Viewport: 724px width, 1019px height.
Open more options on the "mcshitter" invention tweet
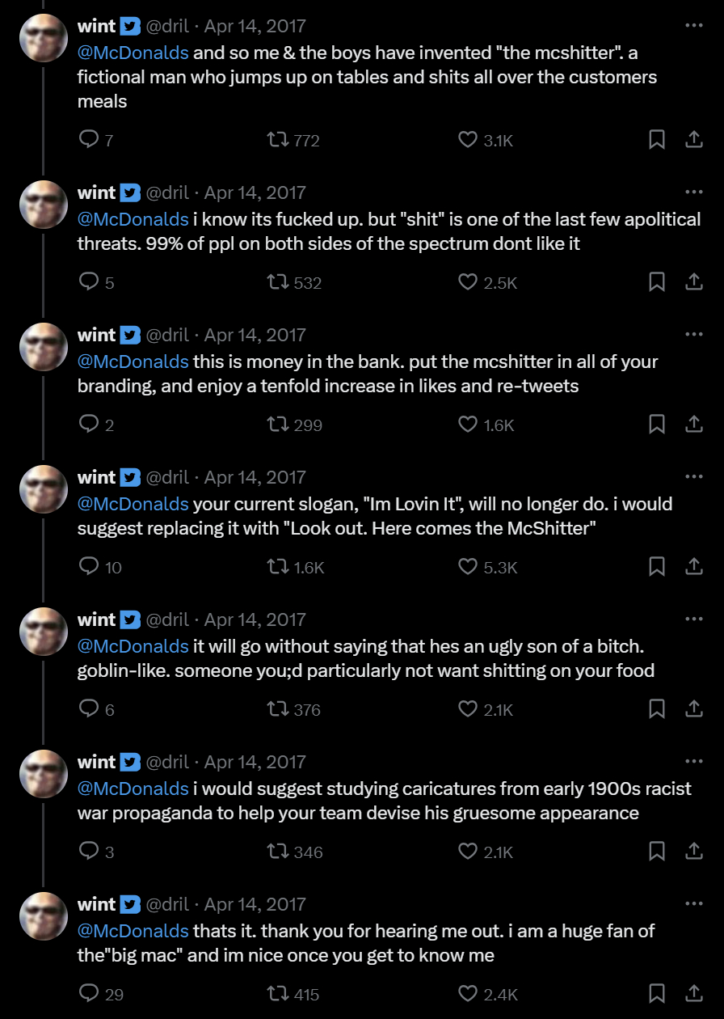coord(693,26)
